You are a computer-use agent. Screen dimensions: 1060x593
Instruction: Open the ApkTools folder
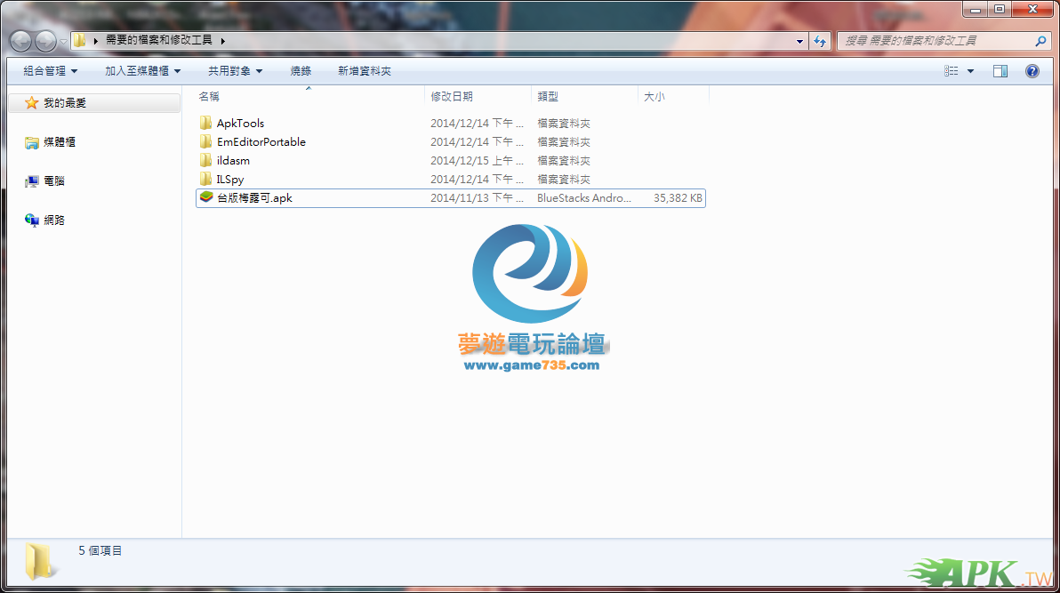click(240, 124)
